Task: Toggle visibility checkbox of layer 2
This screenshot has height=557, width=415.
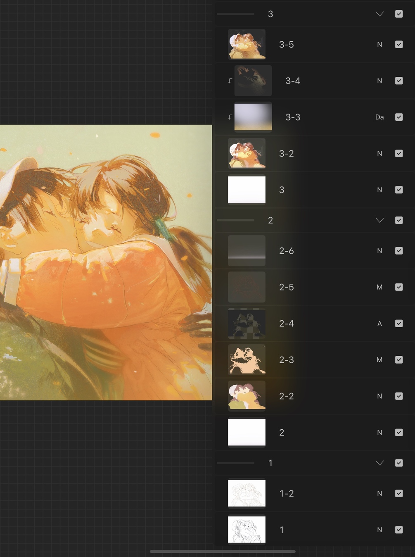Action: click(399, 433)
